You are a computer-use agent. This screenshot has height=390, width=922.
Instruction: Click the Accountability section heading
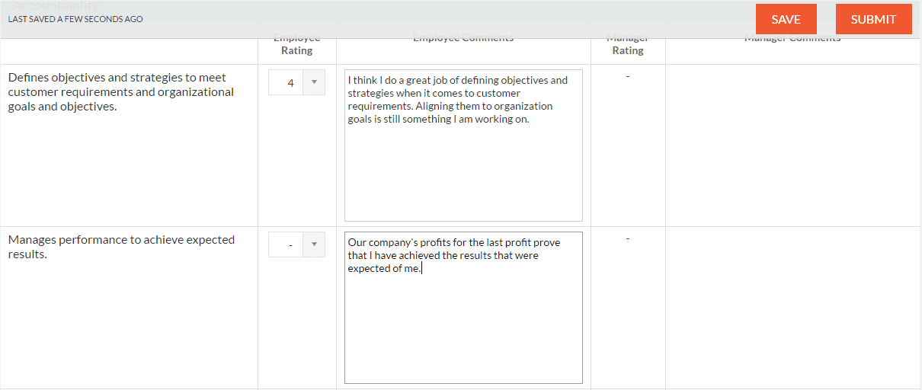click(x=55, y=6)
